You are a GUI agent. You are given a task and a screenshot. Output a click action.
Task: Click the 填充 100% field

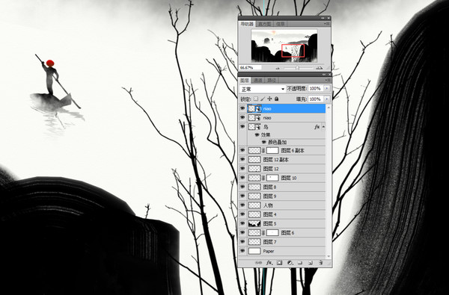pyautogui.click(x=316, y=99)
